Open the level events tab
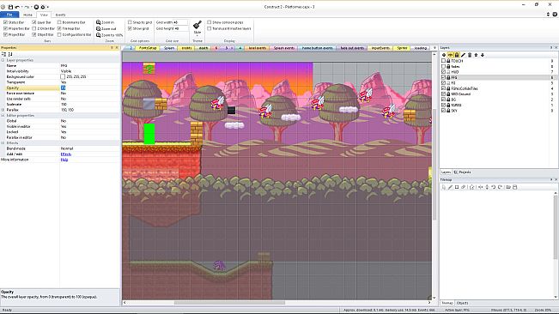The image size is (559, 314). point(257,48)
